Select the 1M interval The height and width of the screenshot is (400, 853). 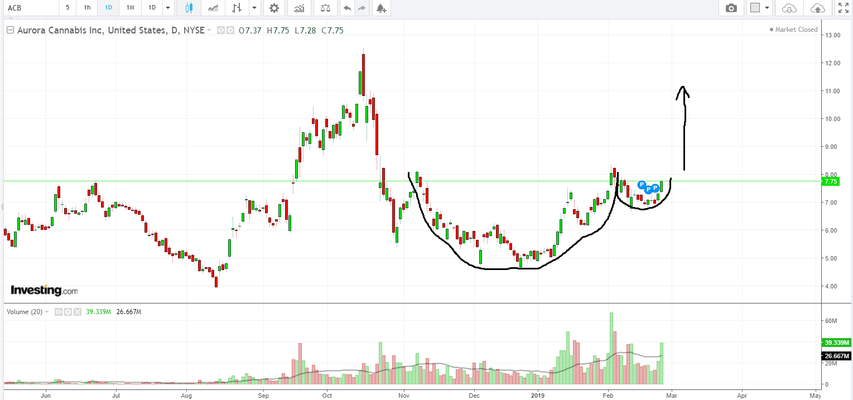click(130, 8)
